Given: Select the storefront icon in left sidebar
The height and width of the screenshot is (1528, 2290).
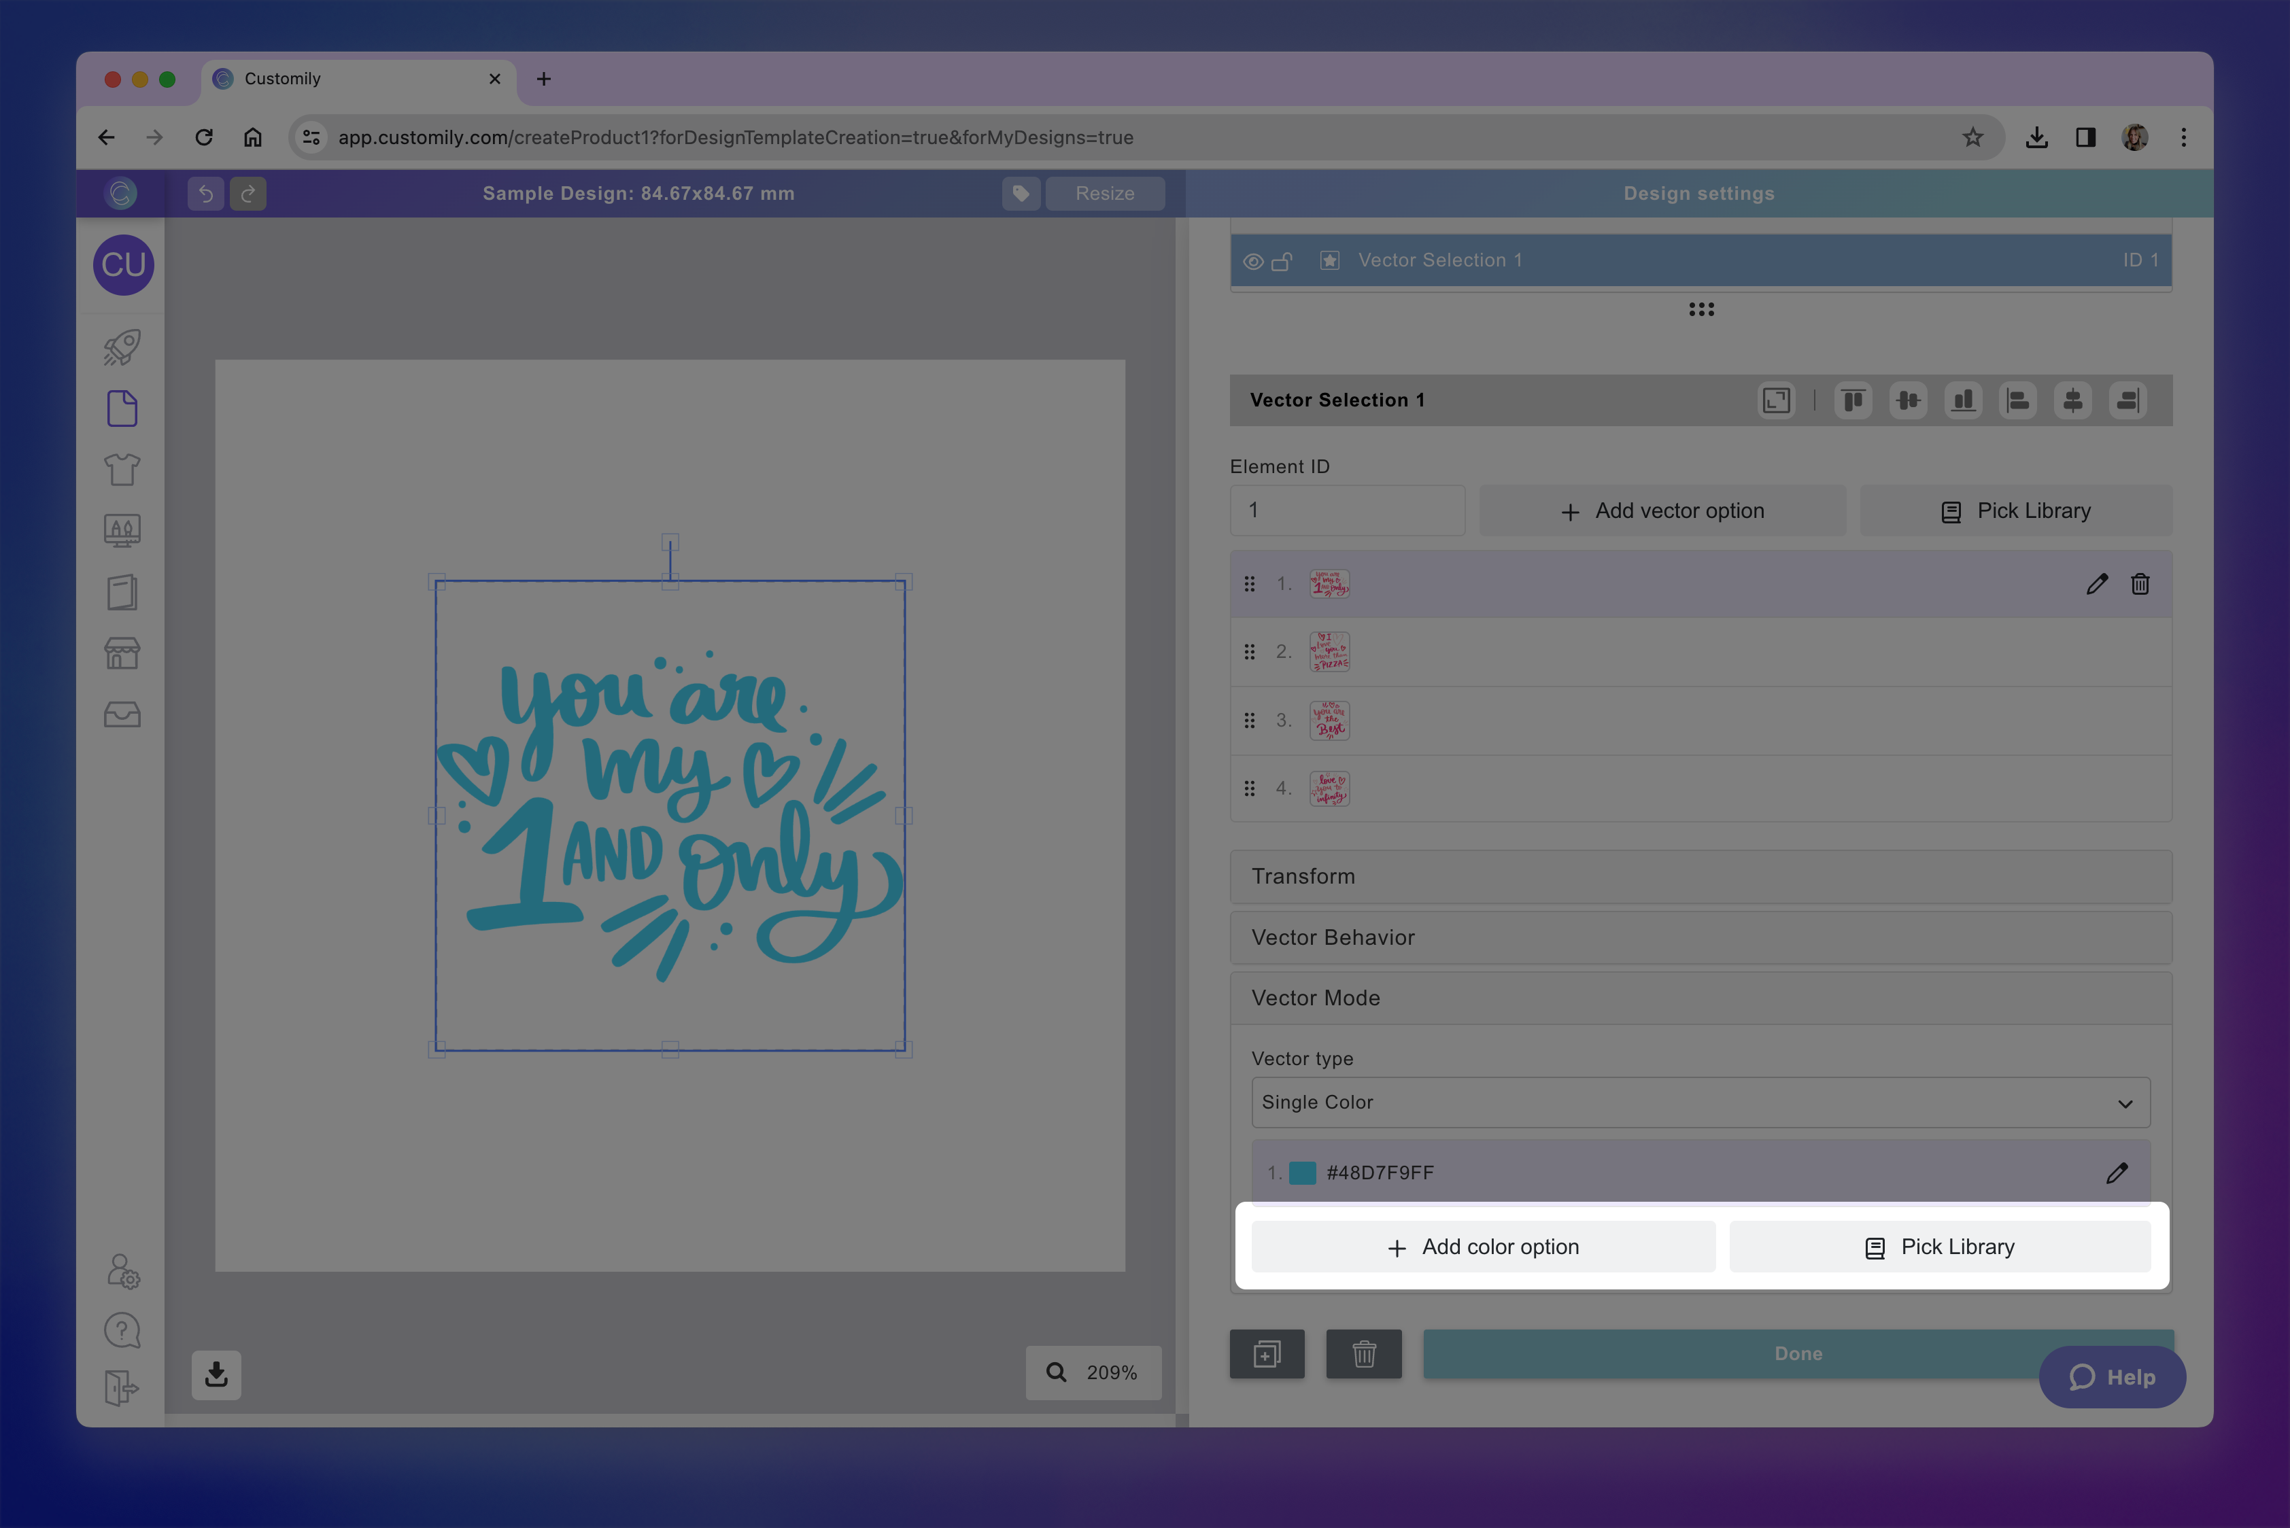Looking at the screenshot, I should tap(122, 653).
